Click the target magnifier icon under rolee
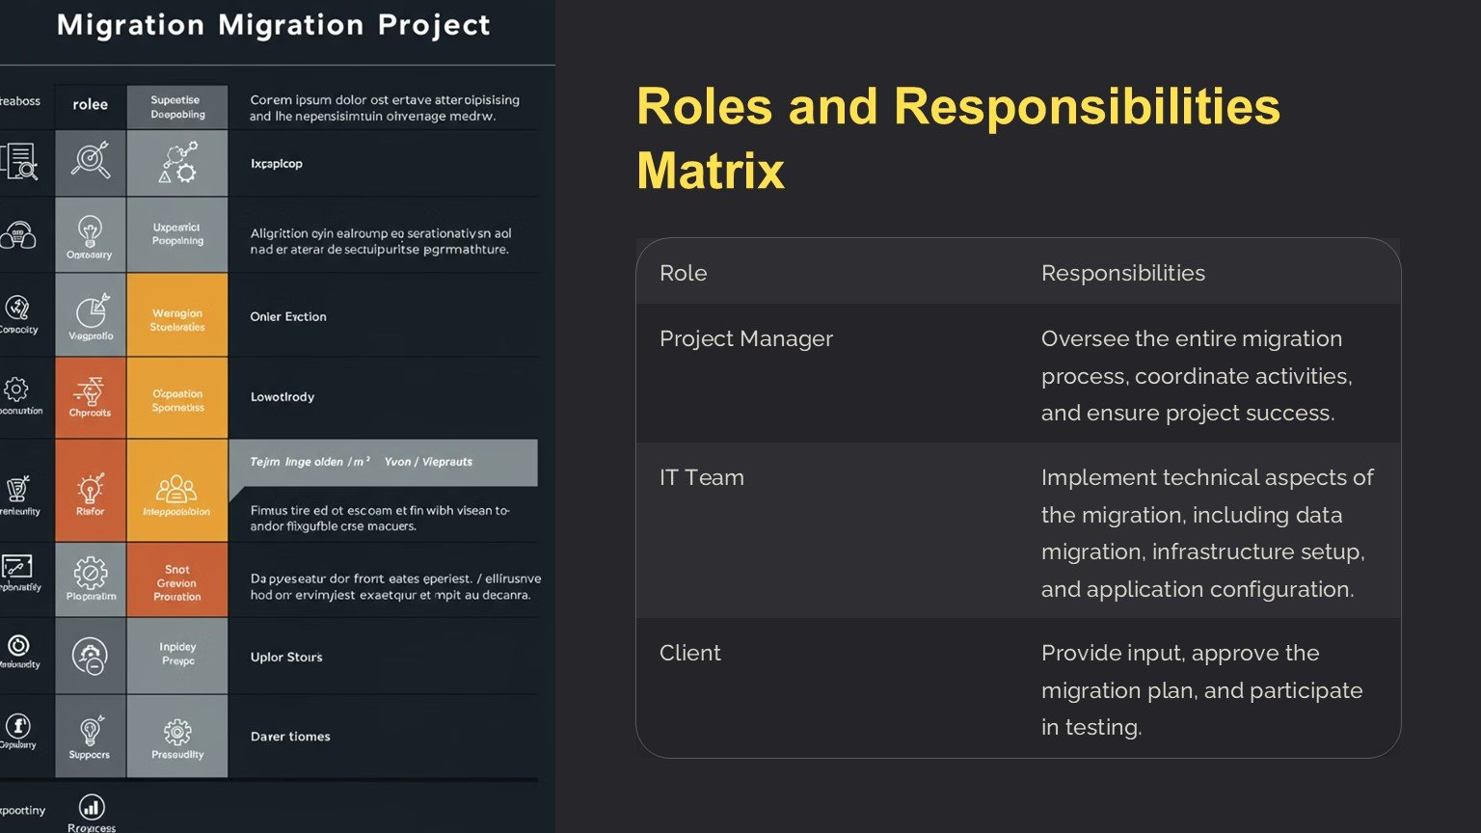This screenshot has height=833, width=1481. [91, 161]
